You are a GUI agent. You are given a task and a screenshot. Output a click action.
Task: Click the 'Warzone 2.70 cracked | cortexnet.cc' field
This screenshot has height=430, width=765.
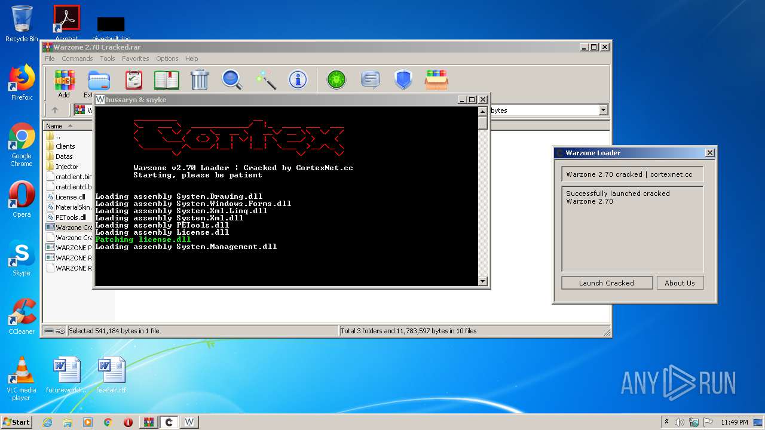(632, 174)
